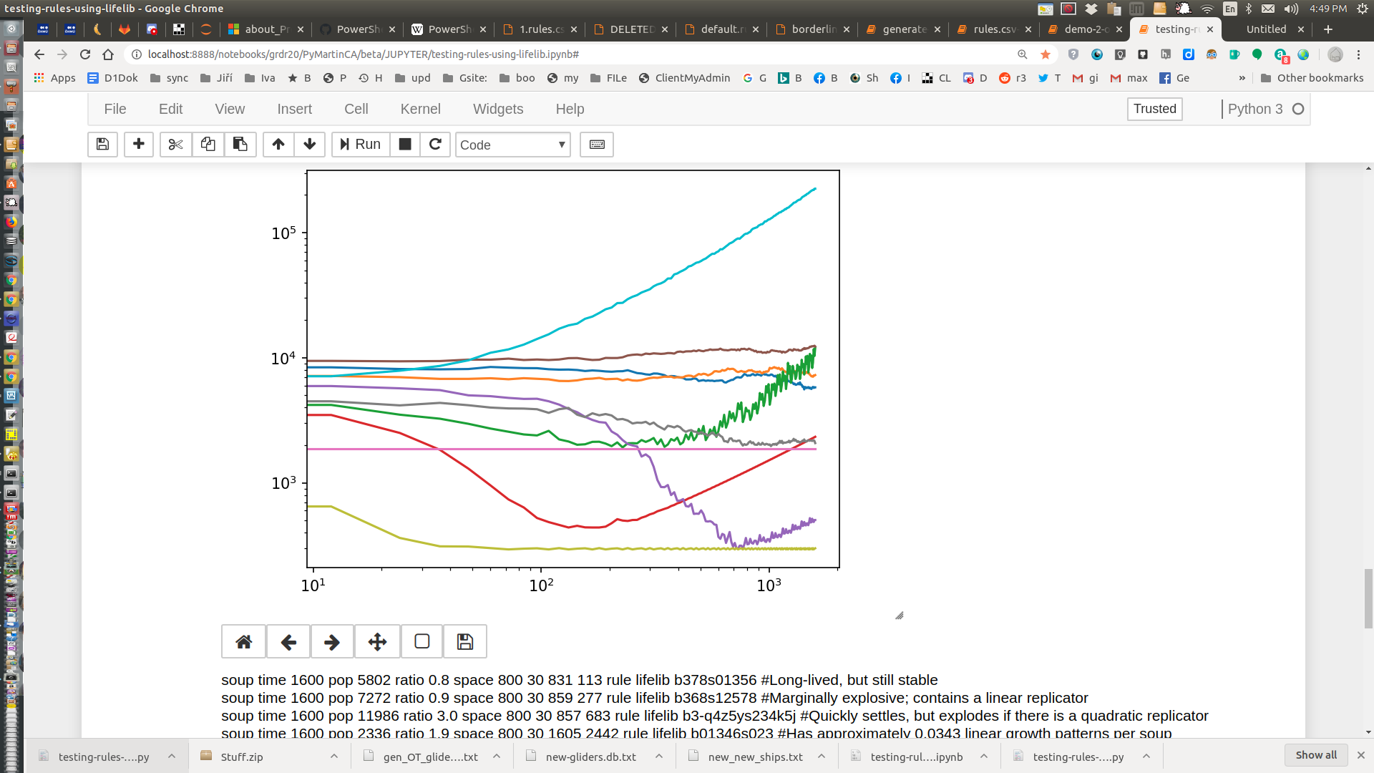This screenshot has width=1374, height=773.
Task: Open the Other bookmarks folder
Action: tap(1312, 78)
